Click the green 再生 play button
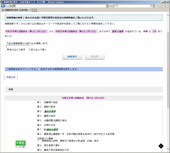This screenshot has width=170, height=153. 21,143
